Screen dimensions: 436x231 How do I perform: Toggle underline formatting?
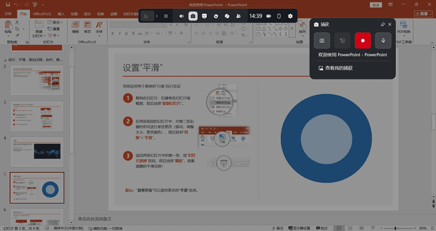click(x=126, y=34)
